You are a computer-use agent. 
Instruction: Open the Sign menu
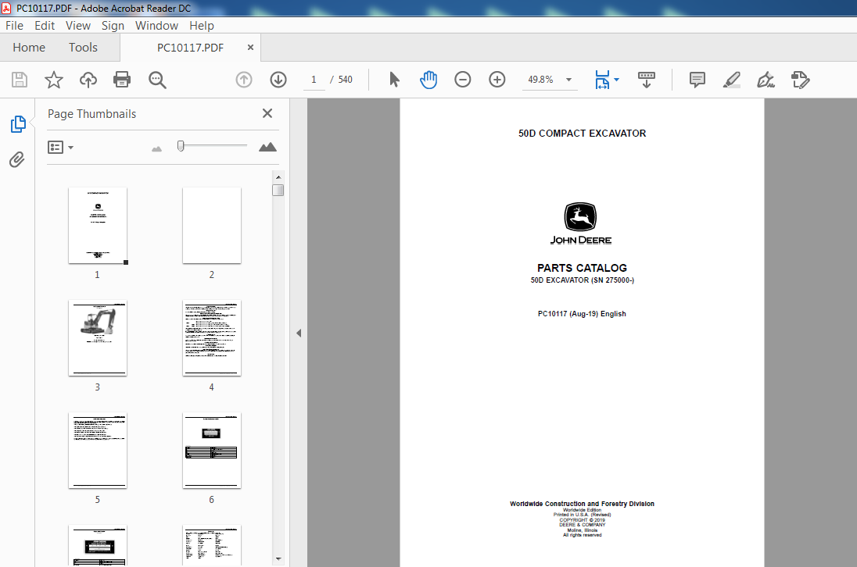[x=113, y=26]
